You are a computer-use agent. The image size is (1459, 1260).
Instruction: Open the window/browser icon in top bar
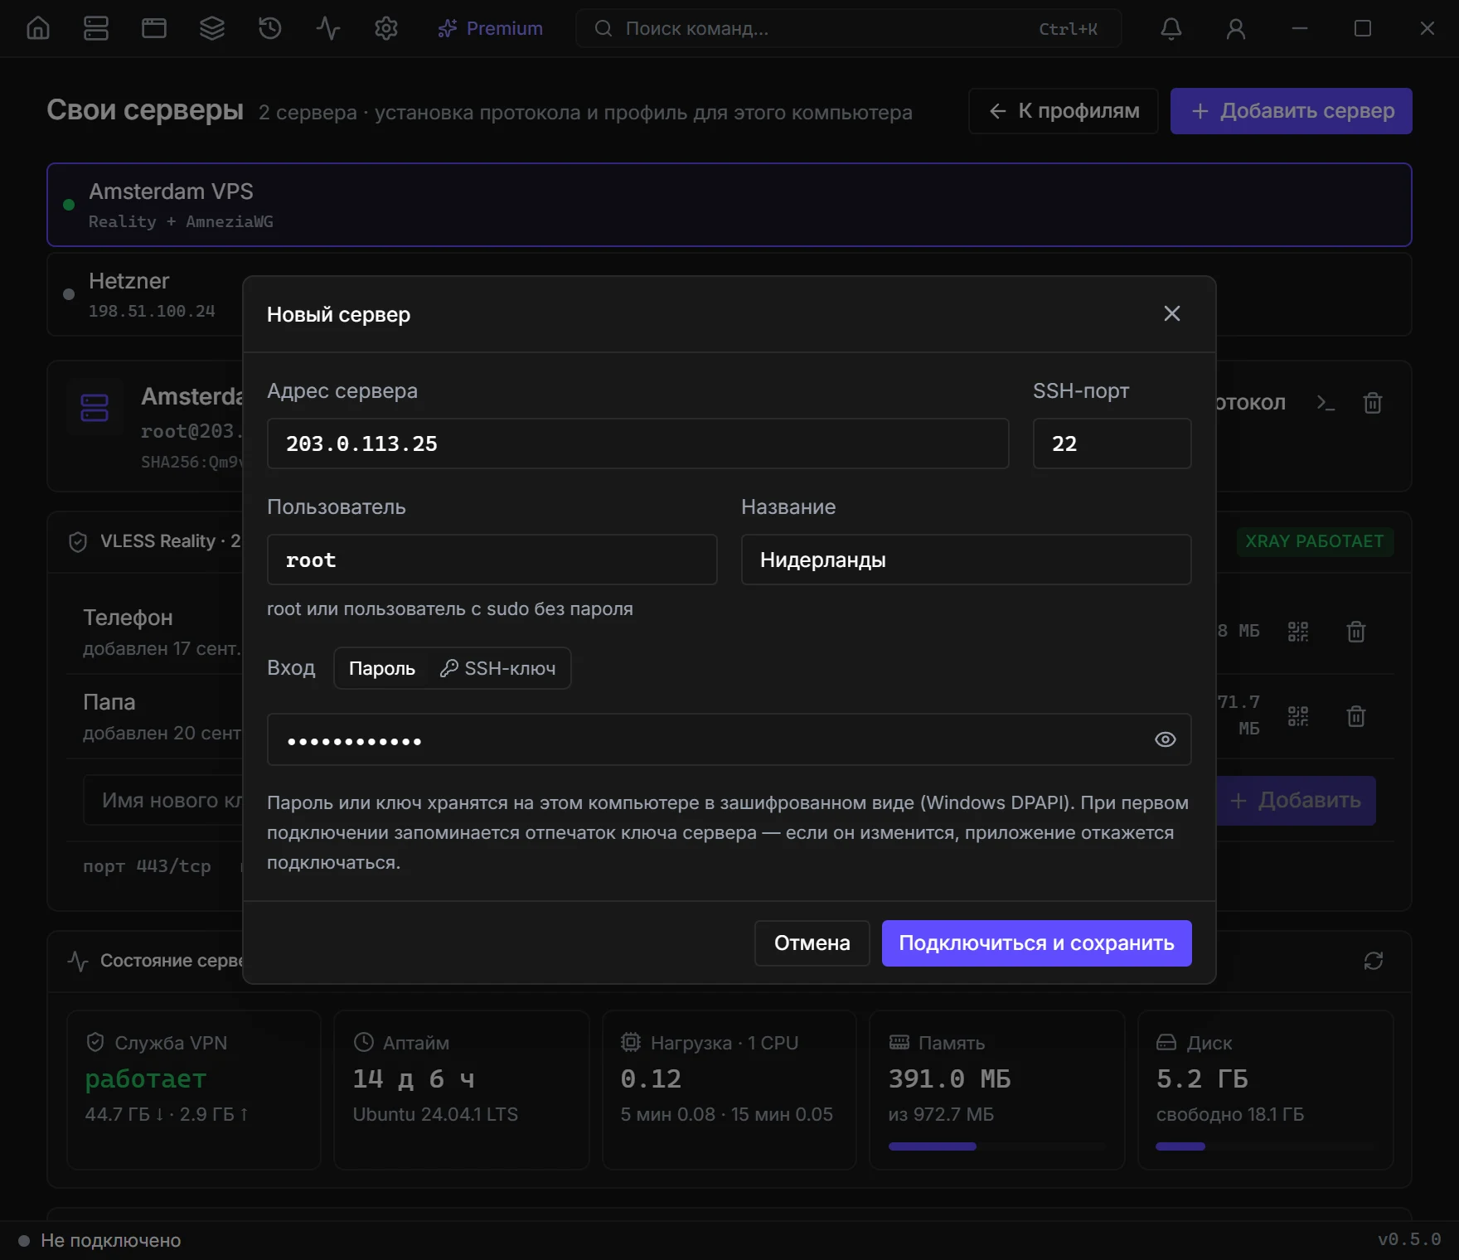point(154,28)
